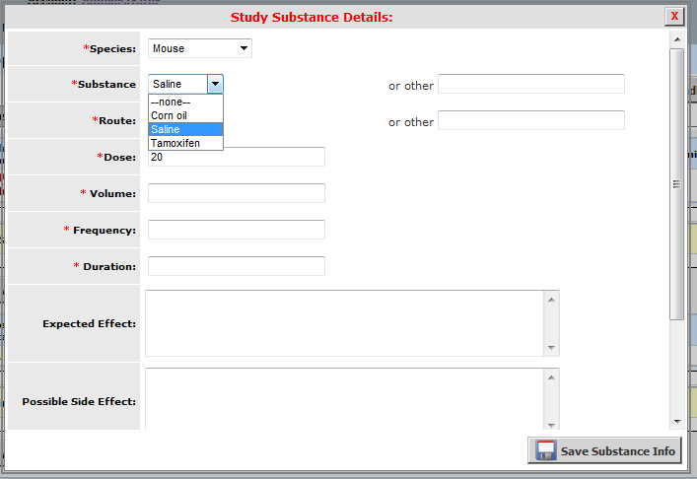The width and height of the screenshot is (697, 479).
Task: Click the Expected Effect label
Action: tap(90, 323)
